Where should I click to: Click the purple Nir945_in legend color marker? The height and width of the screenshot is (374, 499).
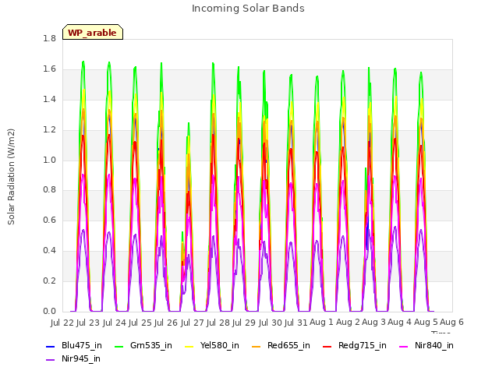(x=50, y=360)
